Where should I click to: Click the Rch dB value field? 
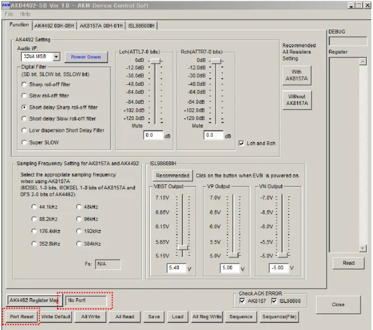(x=214, y=135)
